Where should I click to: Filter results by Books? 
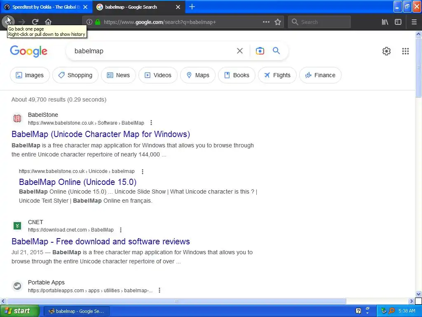[237, 75]
